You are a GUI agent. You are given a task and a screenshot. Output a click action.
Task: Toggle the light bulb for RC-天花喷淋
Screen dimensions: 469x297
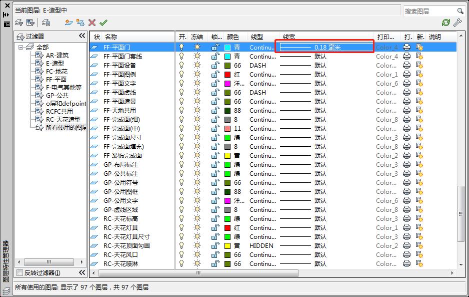tap(181, 263)
